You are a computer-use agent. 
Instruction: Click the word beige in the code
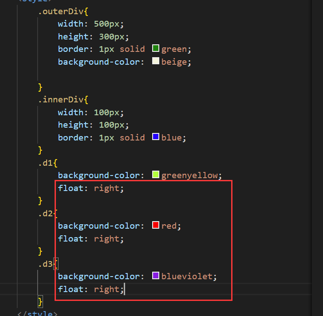174,62
